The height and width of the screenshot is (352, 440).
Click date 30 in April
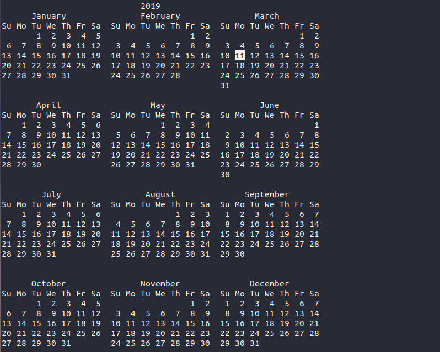(x=36, y=165)
